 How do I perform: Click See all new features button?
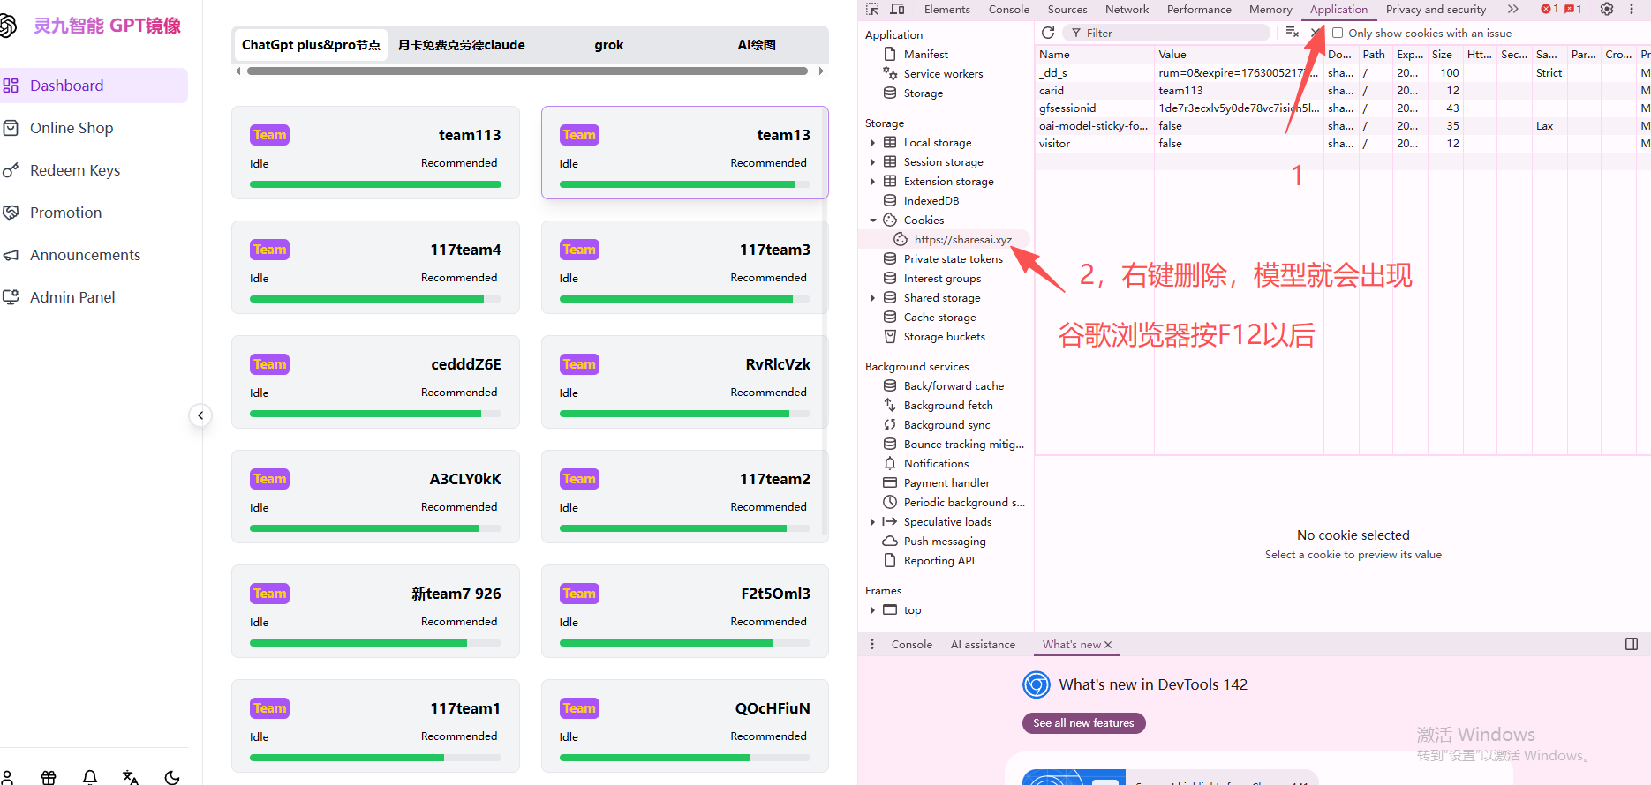pos(1083,722)
